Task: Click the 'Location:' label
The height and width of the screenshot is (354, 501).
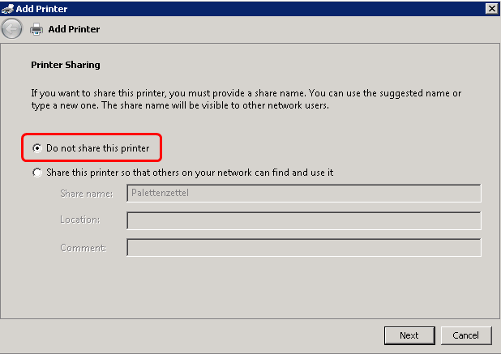Action: (79, 220)
